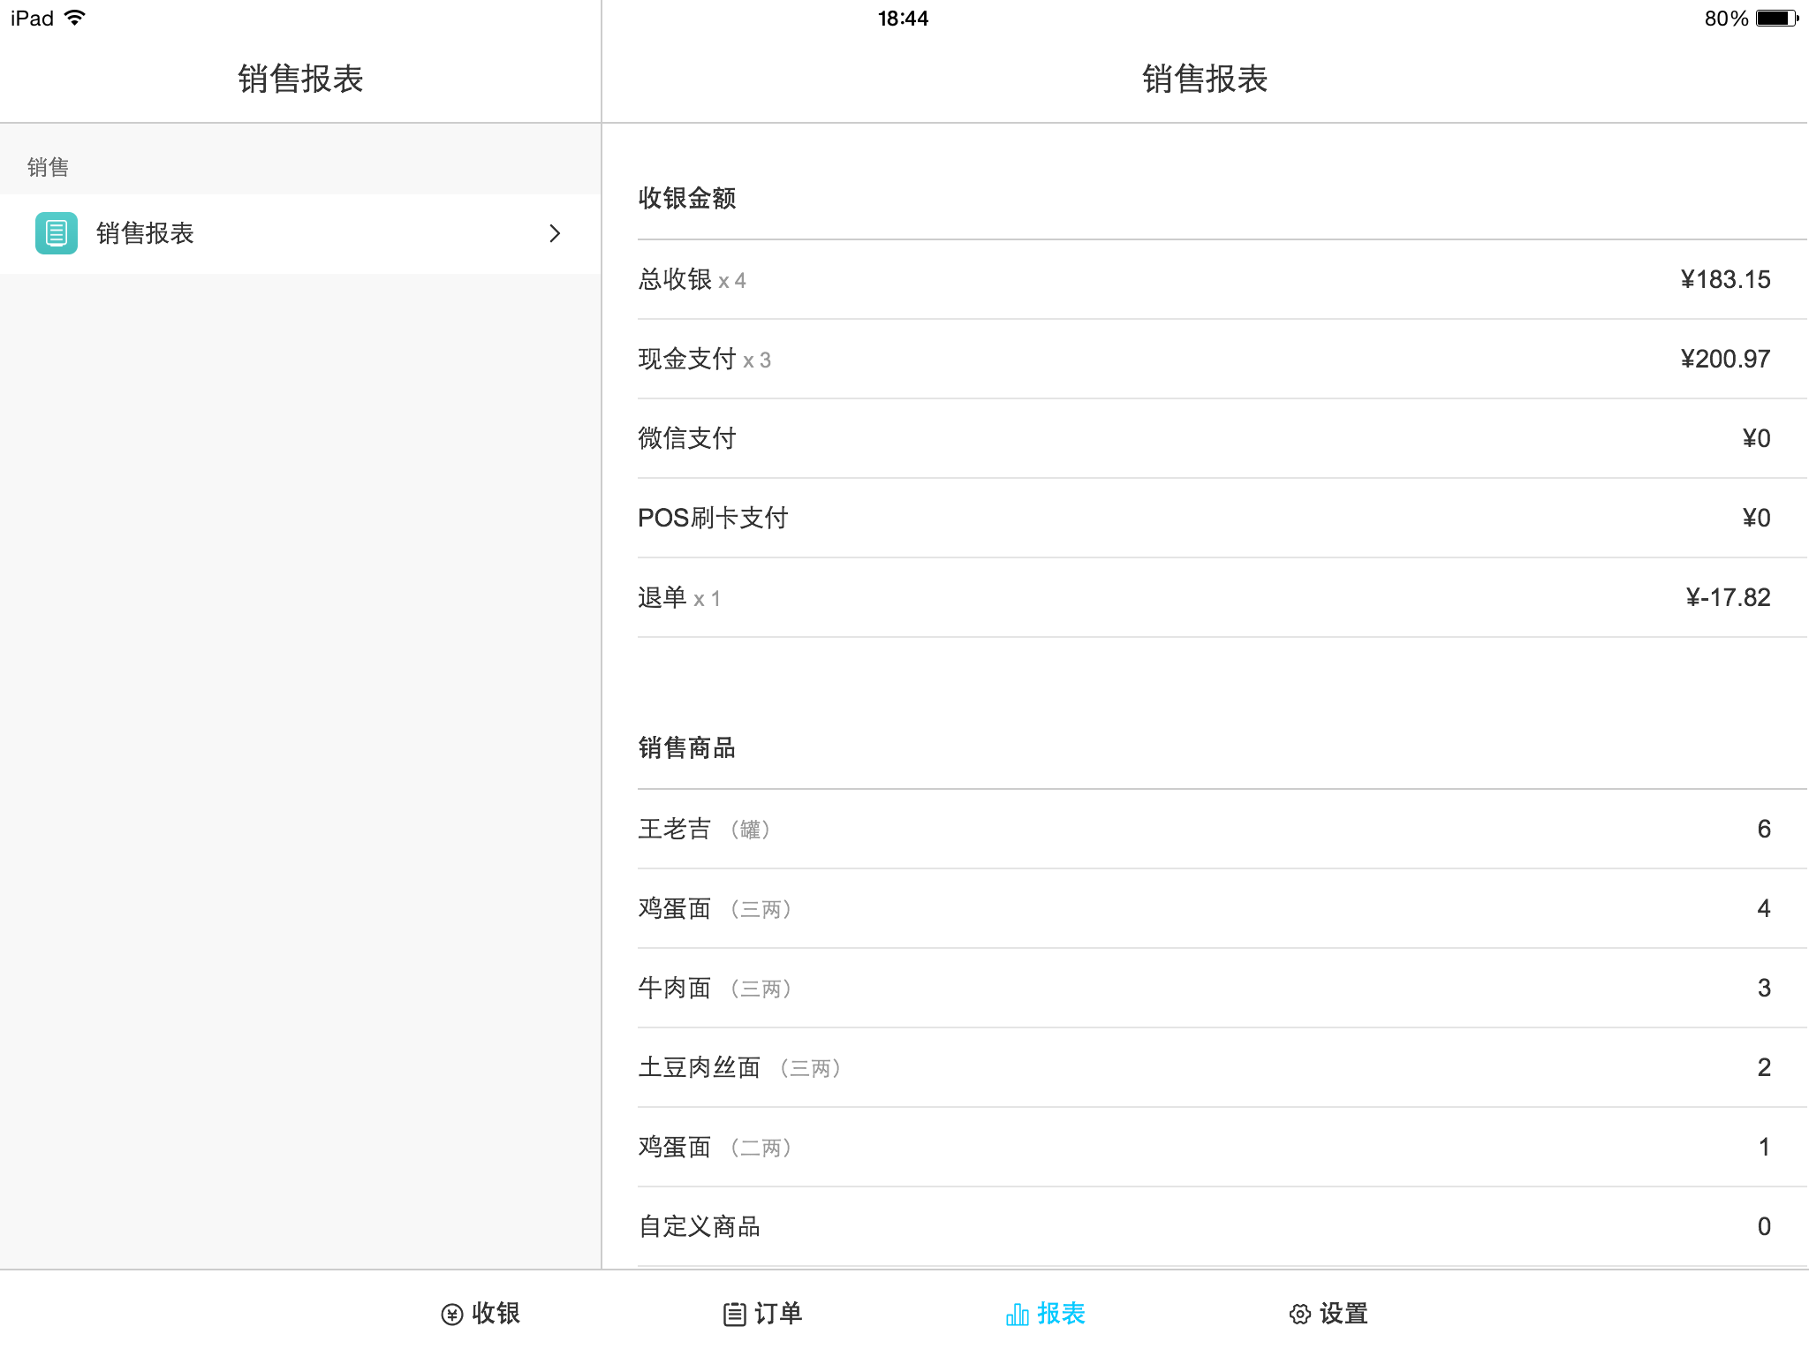Select the quantity 6 for 王老吉
This screenshot has width=1809, height=1357.
pyautogui.click(x=1763, y=829)
